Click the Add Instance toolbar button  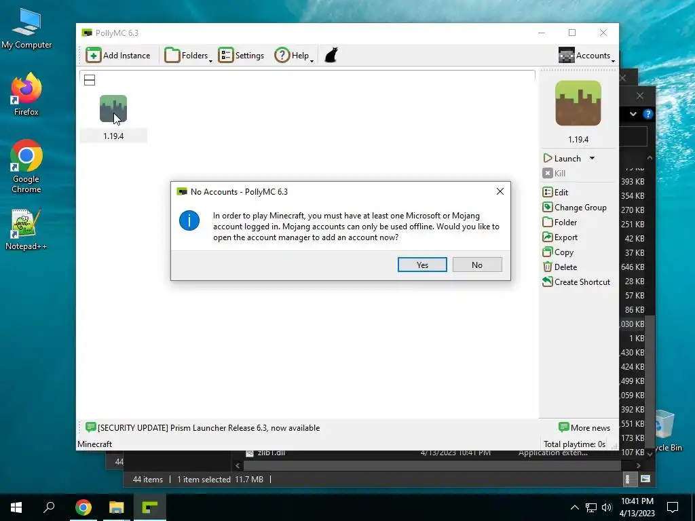(x=118, y=56)
